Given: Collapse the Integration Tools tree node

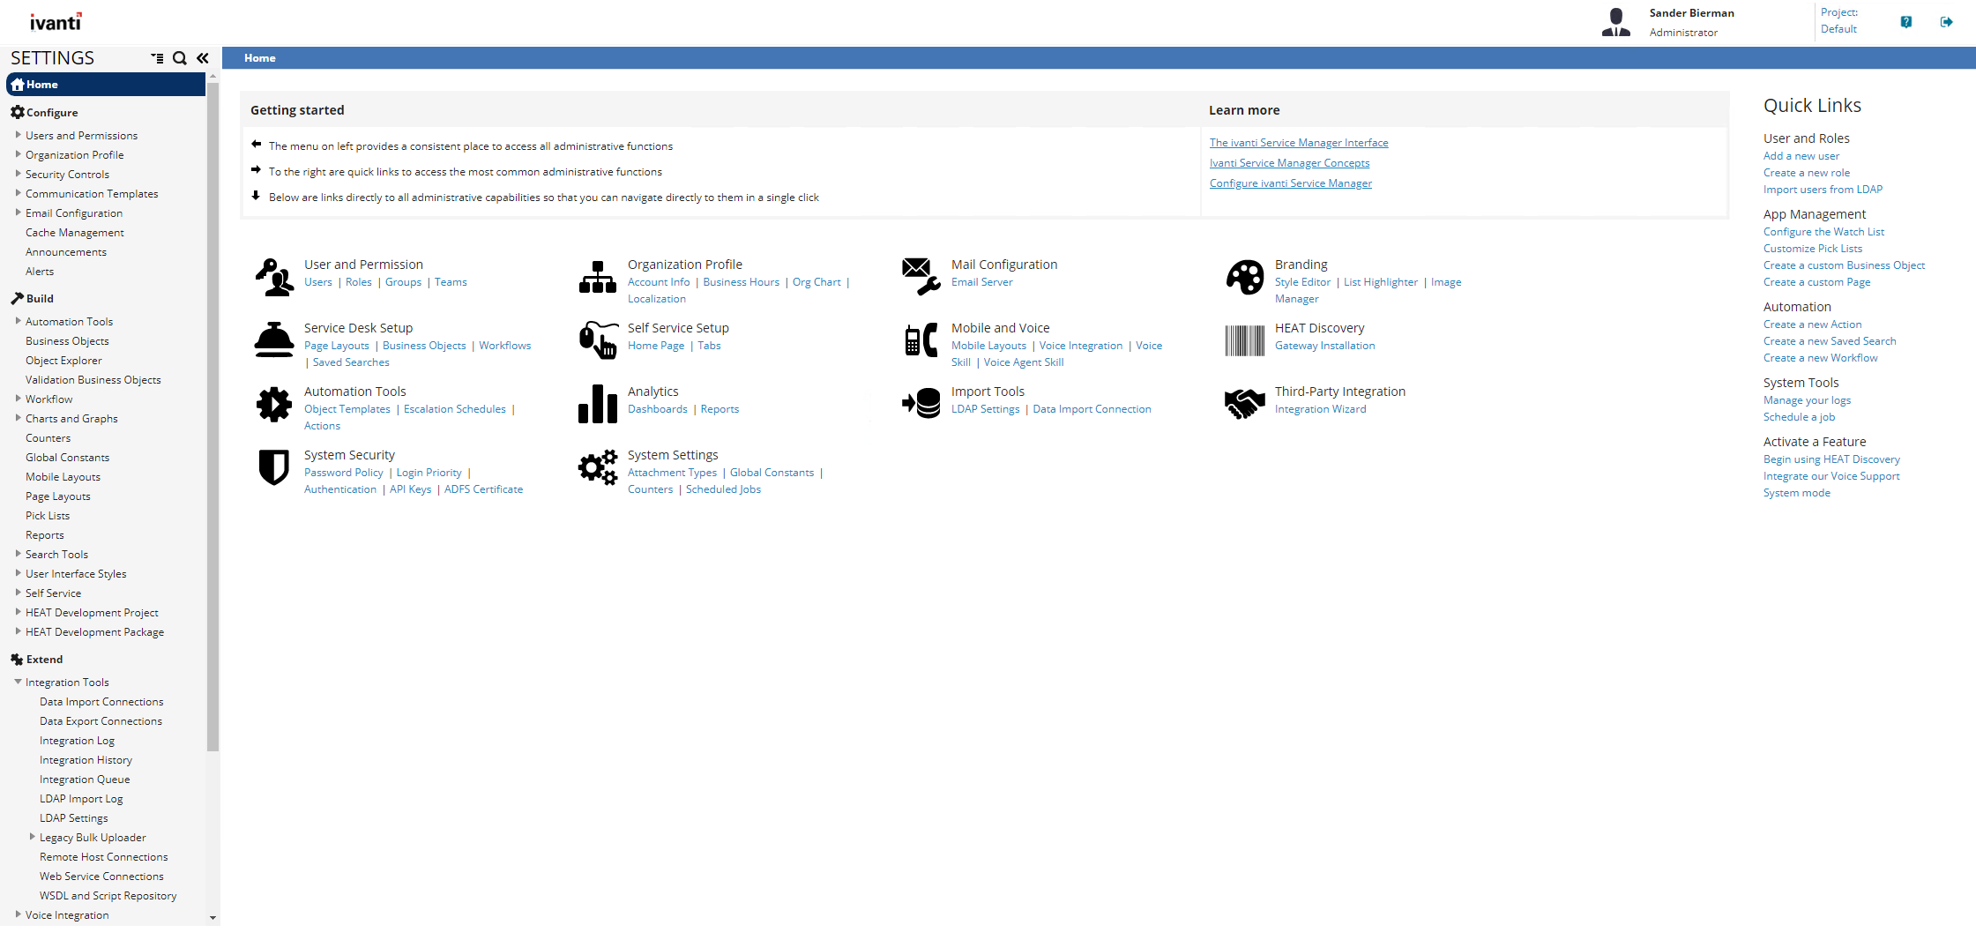Looking at the screenshot, I should 18,682.
